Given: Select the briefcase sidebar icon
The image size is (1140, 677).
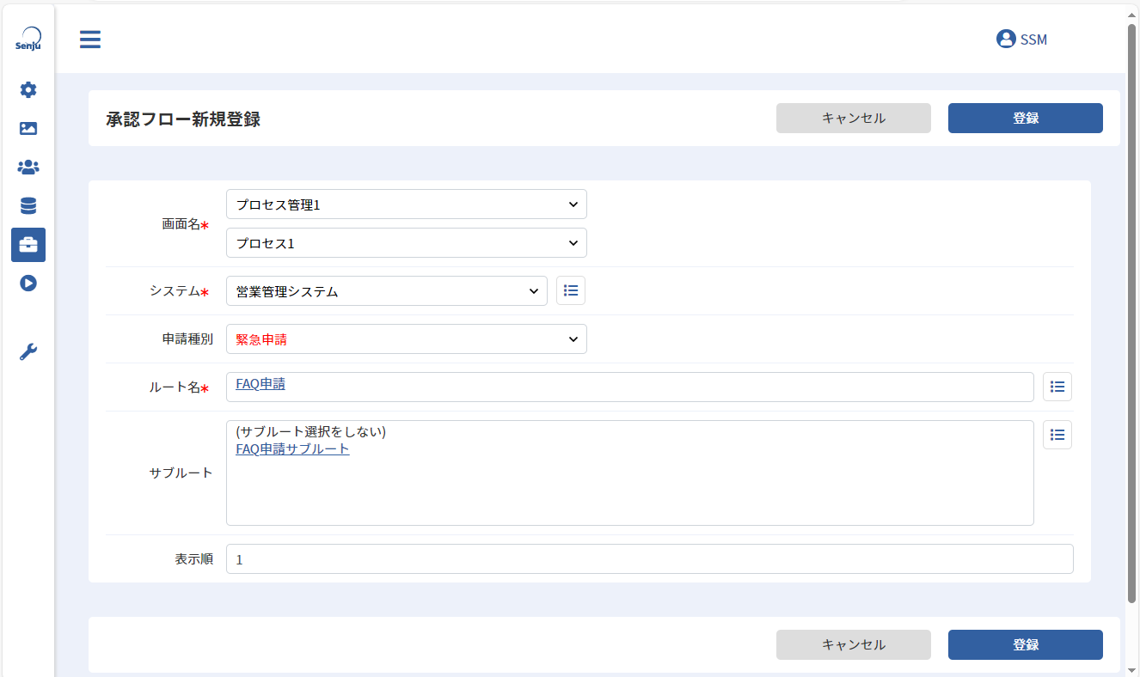Looking at the screenshot, I should point(28,245).
